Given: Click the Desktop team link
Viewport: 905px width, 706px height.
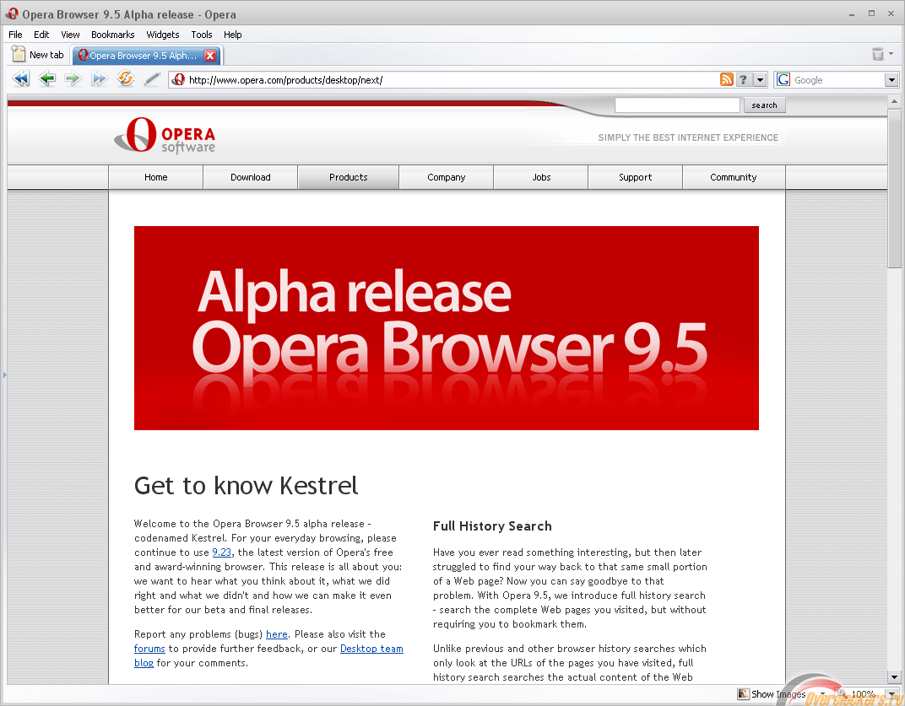Looking at the screenshot, I should 371,649.
